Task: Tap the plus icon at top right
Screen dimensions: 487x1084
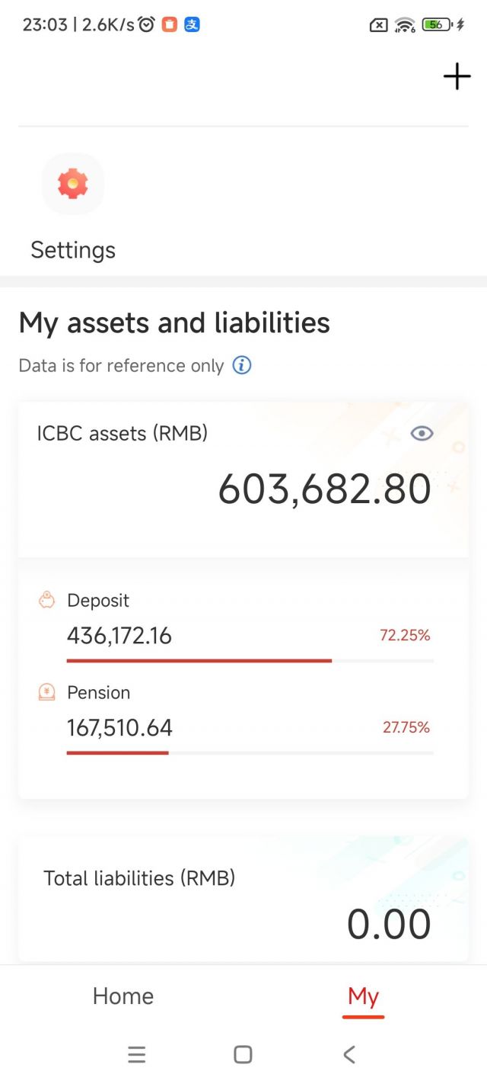Action: (457, 76)
